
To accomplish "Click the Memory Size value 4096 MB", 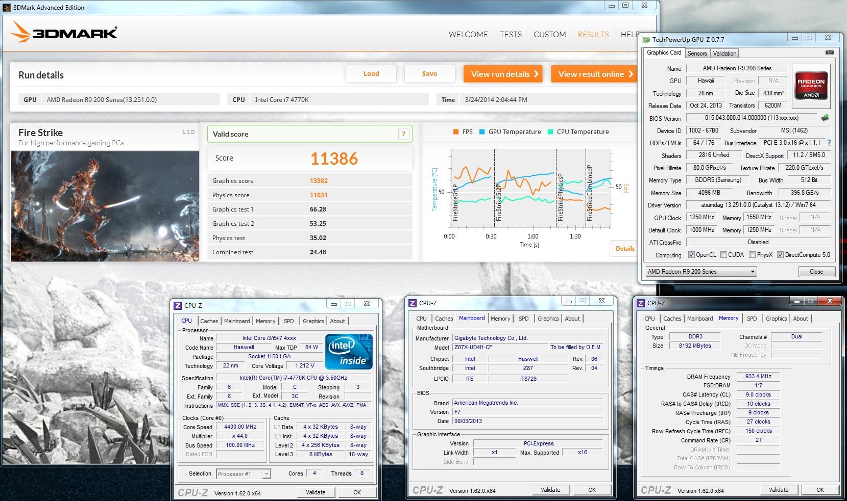I will (709, 193).
